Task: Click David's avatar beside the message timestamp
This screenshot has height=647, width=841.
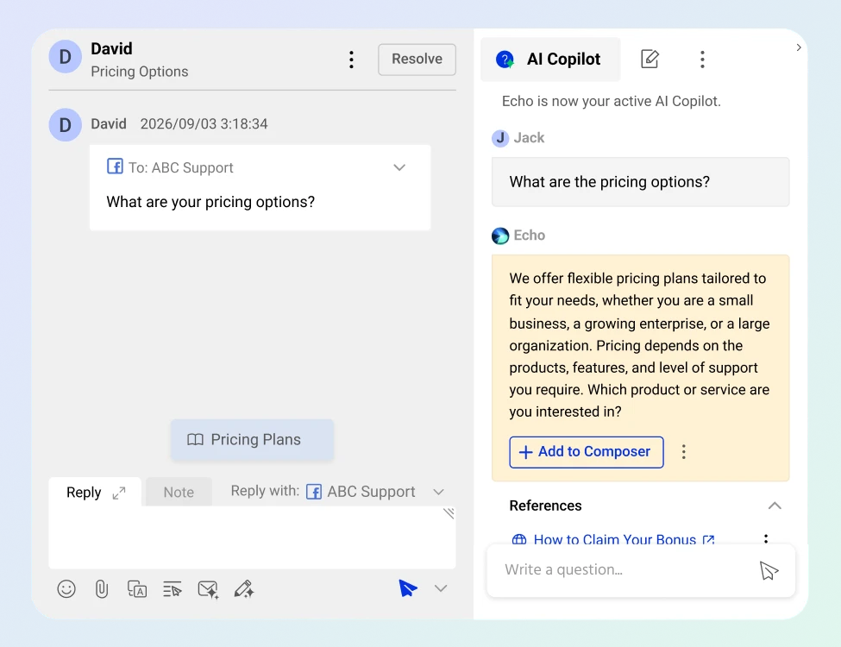Action: tap(65, 125)
